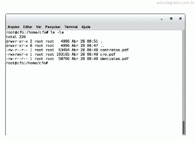
Task: Maximize the terminal window
Action: pos(171,19)
